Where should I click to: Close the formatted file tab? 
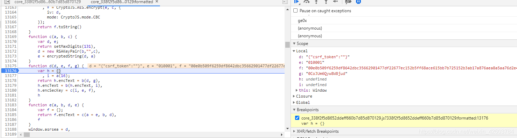(157, 2)
